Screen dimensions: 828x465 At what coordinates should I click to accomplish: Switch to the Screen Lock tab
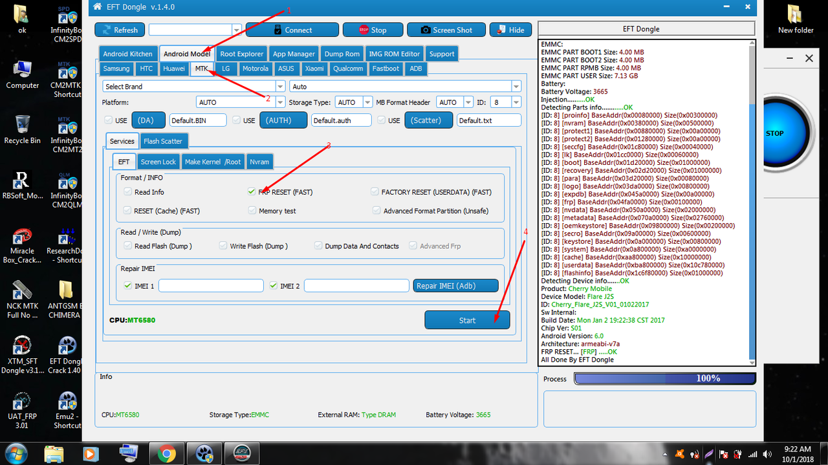click(x=158, y=162)
